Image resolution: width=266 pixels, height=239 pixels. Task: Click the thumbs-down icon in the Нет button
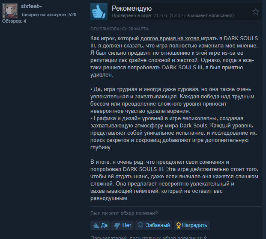pos(117,226)
